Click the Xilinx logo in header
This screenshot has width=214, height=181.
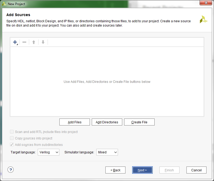coord(204,19)
